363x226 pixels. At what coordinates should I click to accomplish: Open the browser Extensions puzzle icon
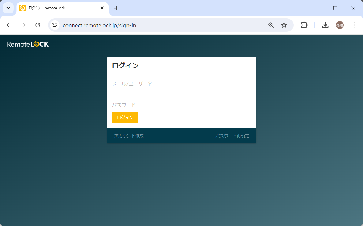[x=304, y=25]
